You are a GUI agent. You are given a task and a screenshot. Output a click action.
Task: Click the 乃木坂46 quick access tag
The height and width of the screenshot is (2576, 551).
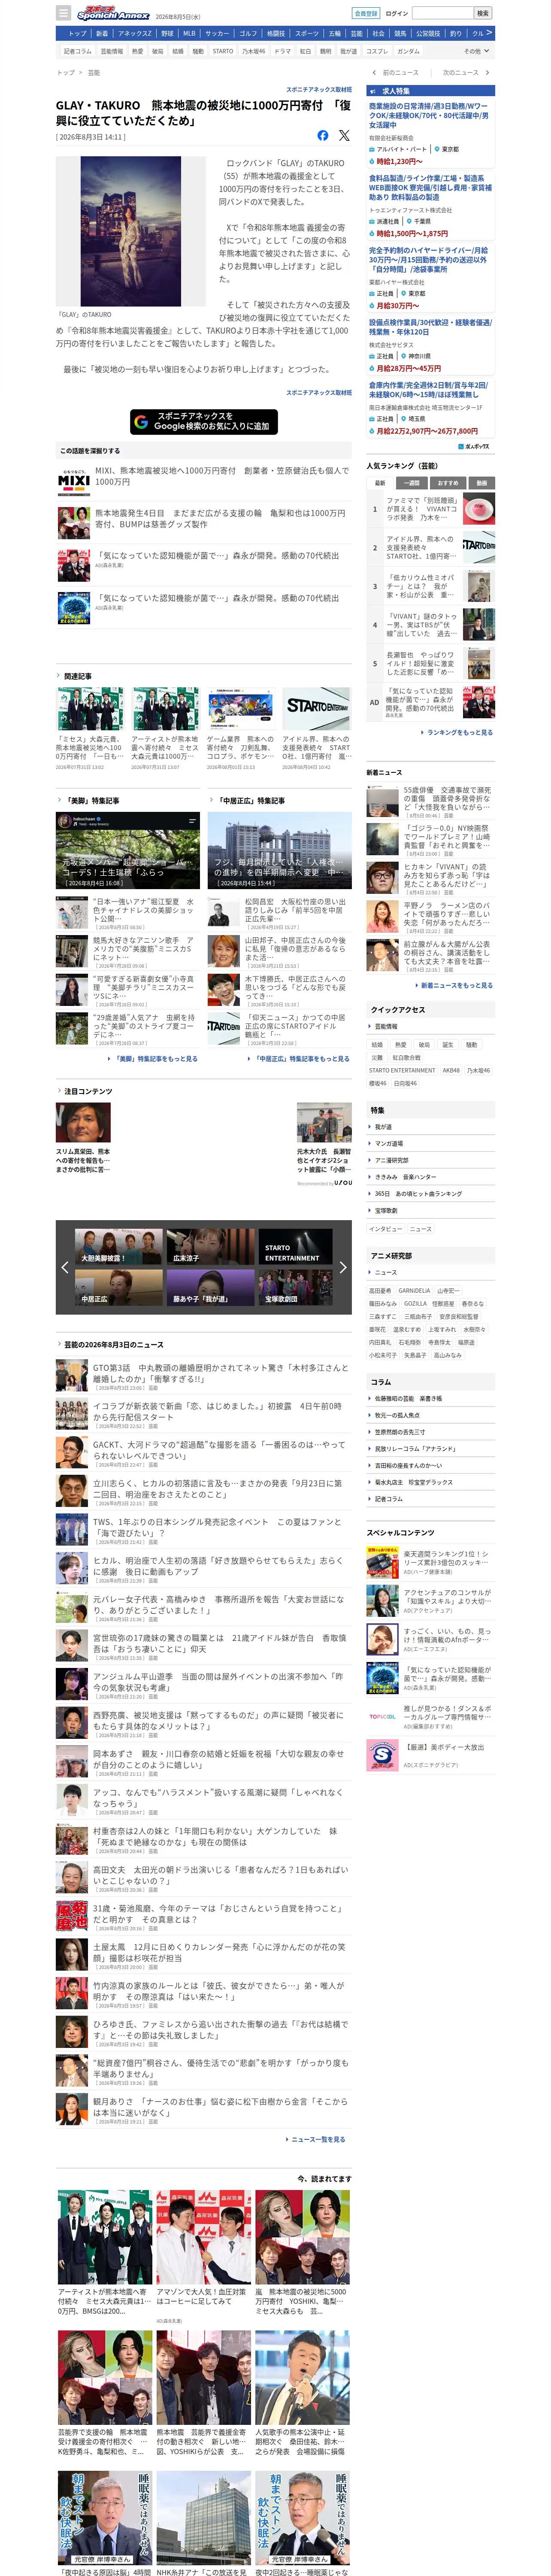[479, 1070]
